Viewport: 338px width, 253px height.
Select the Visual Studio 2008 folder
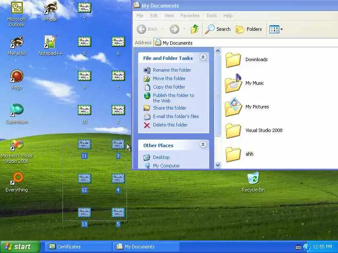254,130
